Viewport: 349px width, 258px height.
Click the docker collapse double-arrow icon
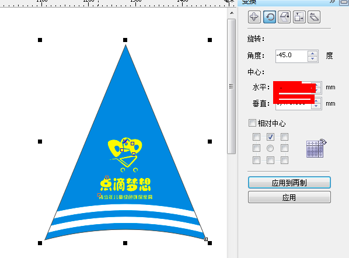coord(332,2)
